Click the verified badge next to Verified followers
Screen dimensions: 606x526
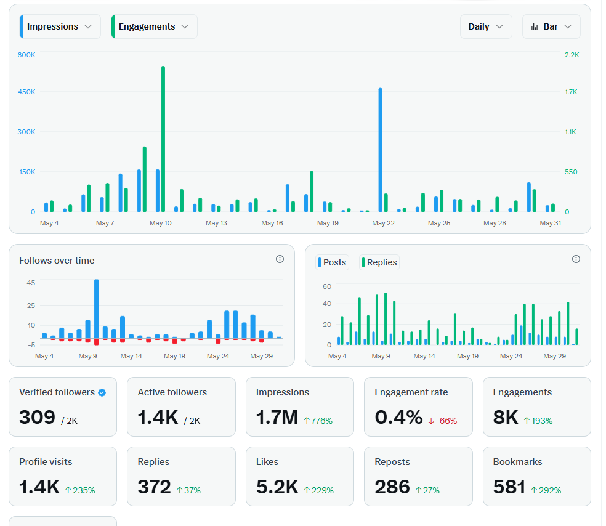(102, 393)
